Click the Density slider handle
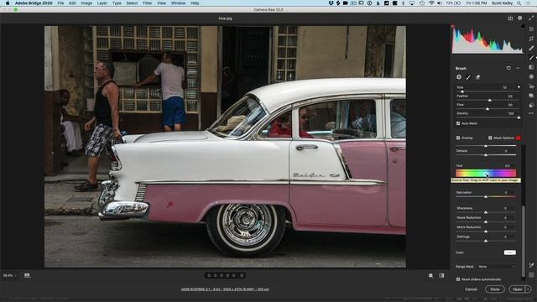 519,117
